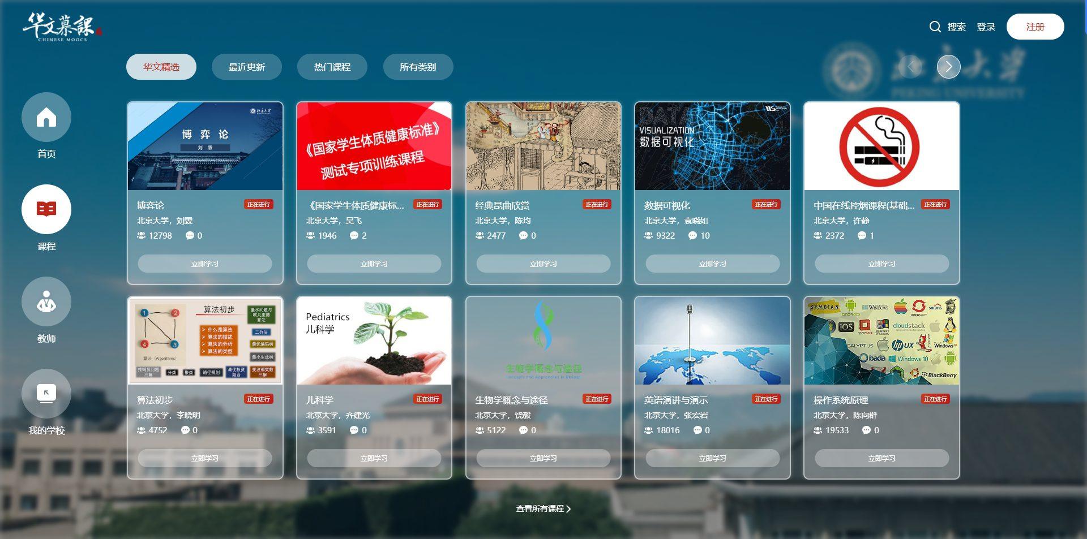
Task: Click the 正在进行 badge on 操作系统原理
Action: pos(935,399)
